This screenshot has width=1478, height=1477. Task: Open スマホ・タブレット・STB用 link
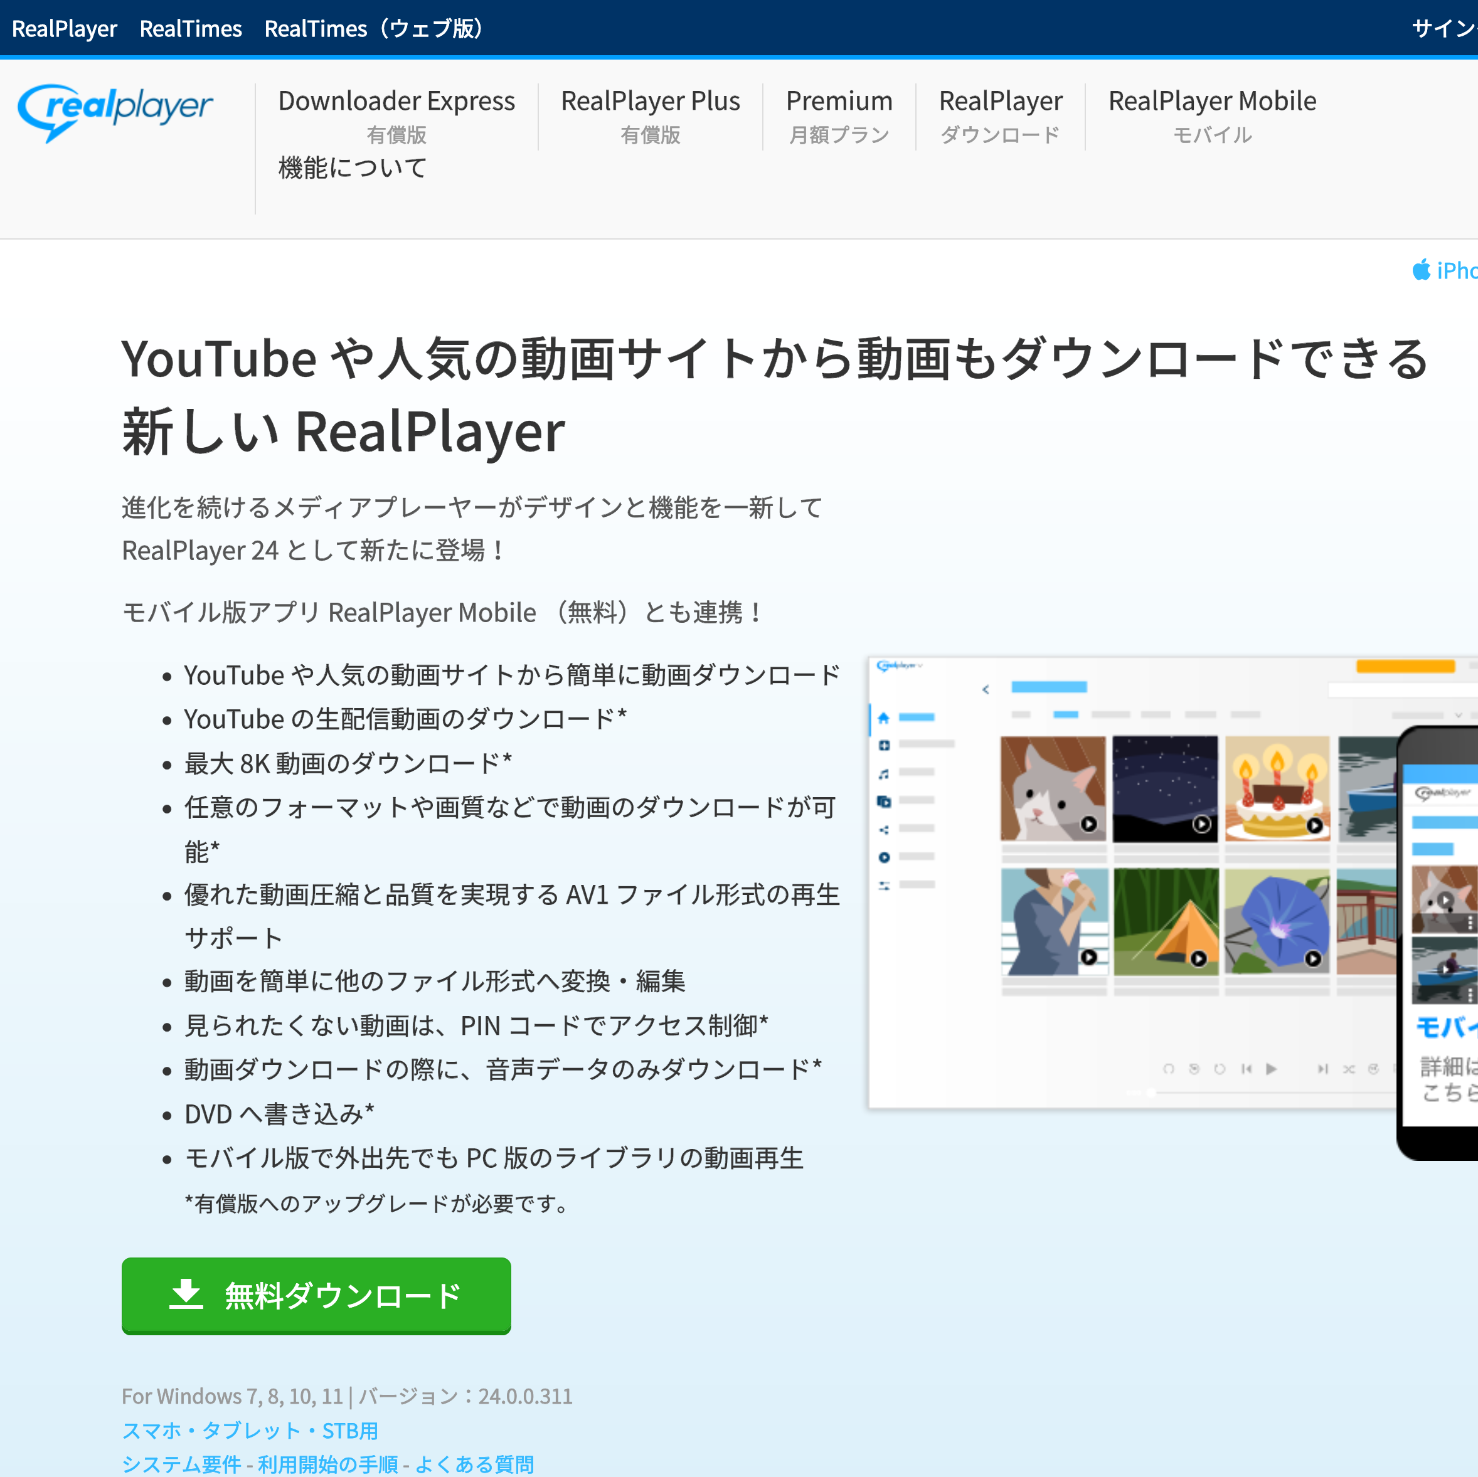pos(250,1431)
